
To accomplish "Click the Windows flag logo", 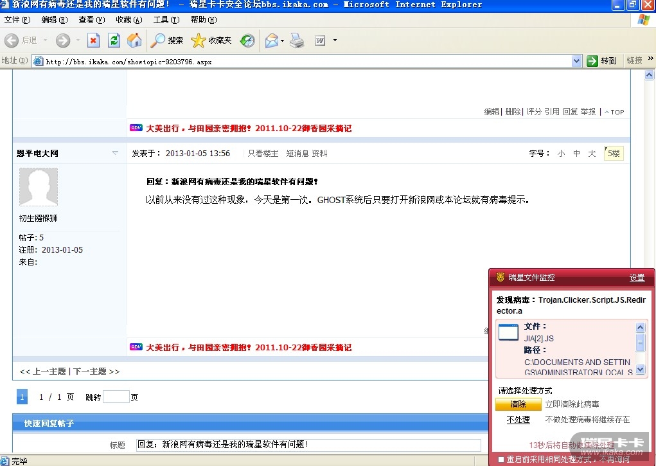I will click(x=643, y=20).
